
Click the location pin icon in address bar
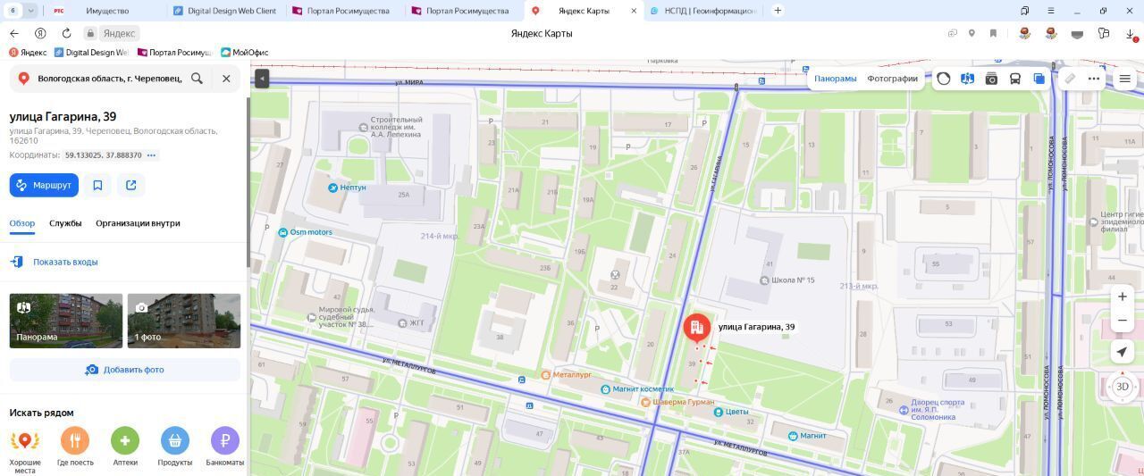click(x=972, y=33)
